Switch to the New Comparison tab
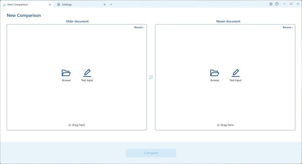This screenshot has height=164, width=302. point(27,4)
